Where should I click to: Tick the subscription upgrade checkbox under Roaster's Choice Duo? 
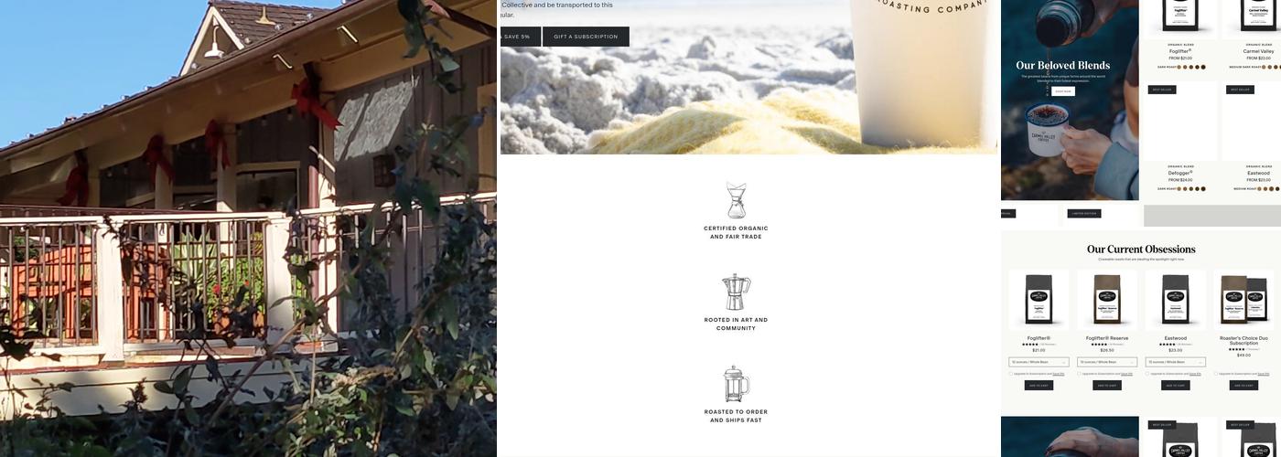pyautogui.click(x=1216, y=374)
